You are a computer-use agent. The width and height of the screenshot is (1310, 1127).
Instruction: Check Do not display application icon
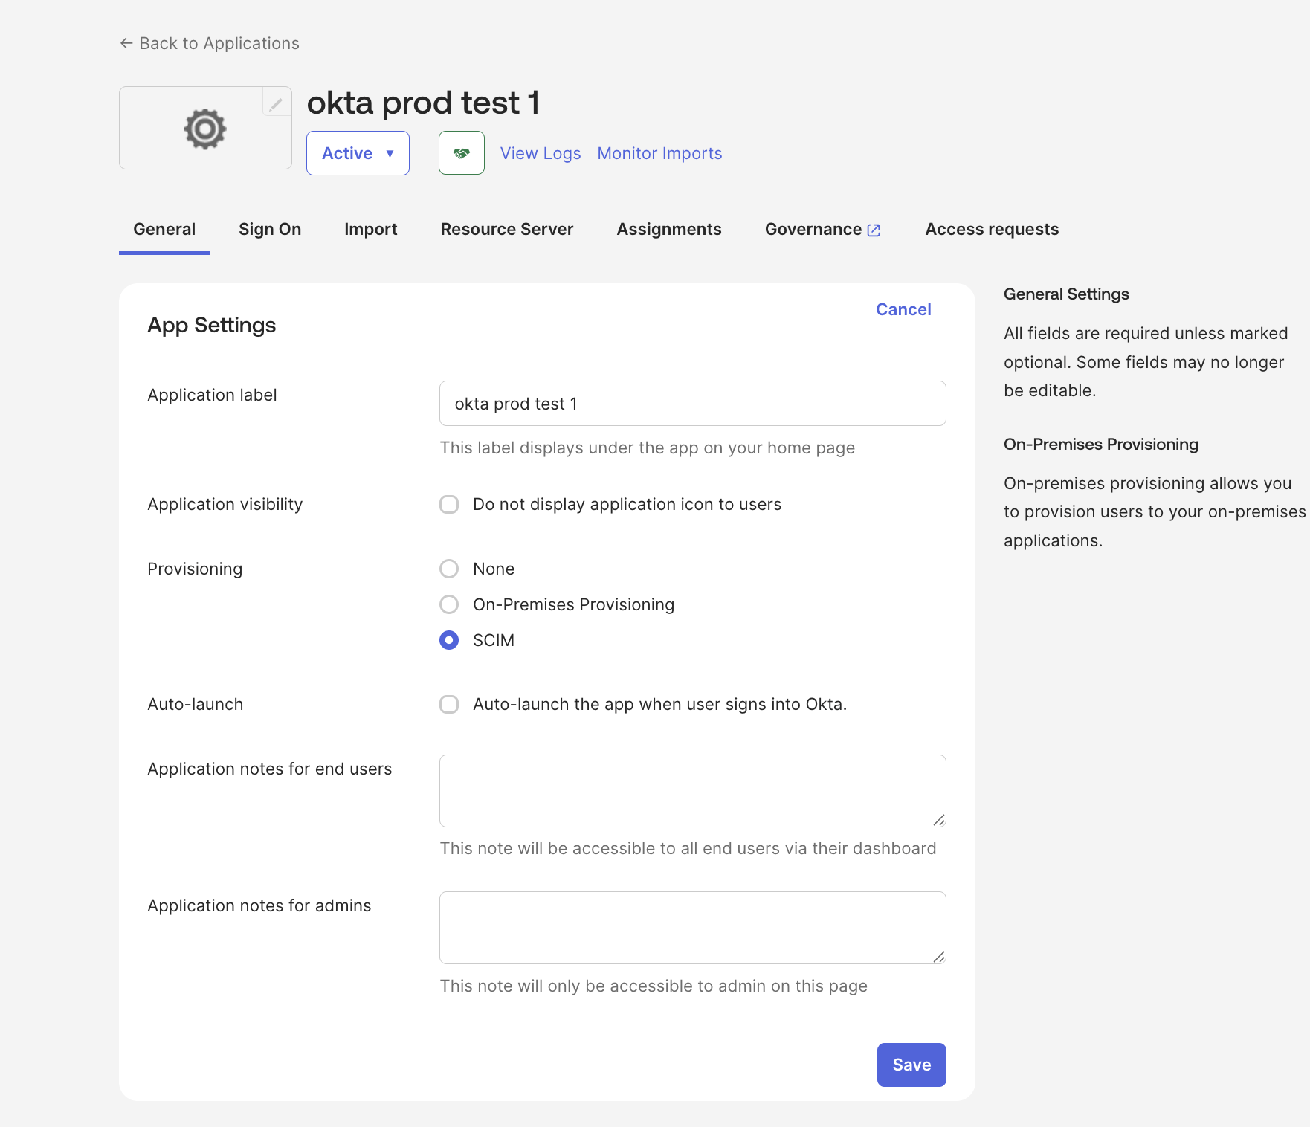coord(449,504)
